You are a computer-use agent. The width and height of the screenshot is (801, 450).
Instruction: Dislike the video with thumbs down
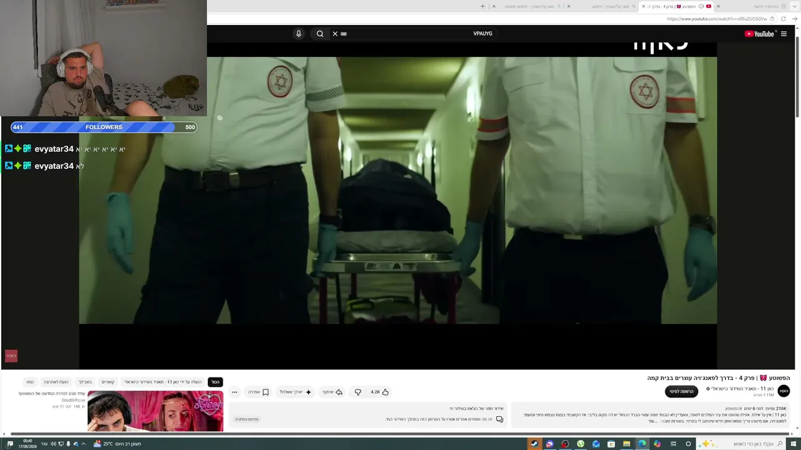pyautogui.click(x=358, y=392)
